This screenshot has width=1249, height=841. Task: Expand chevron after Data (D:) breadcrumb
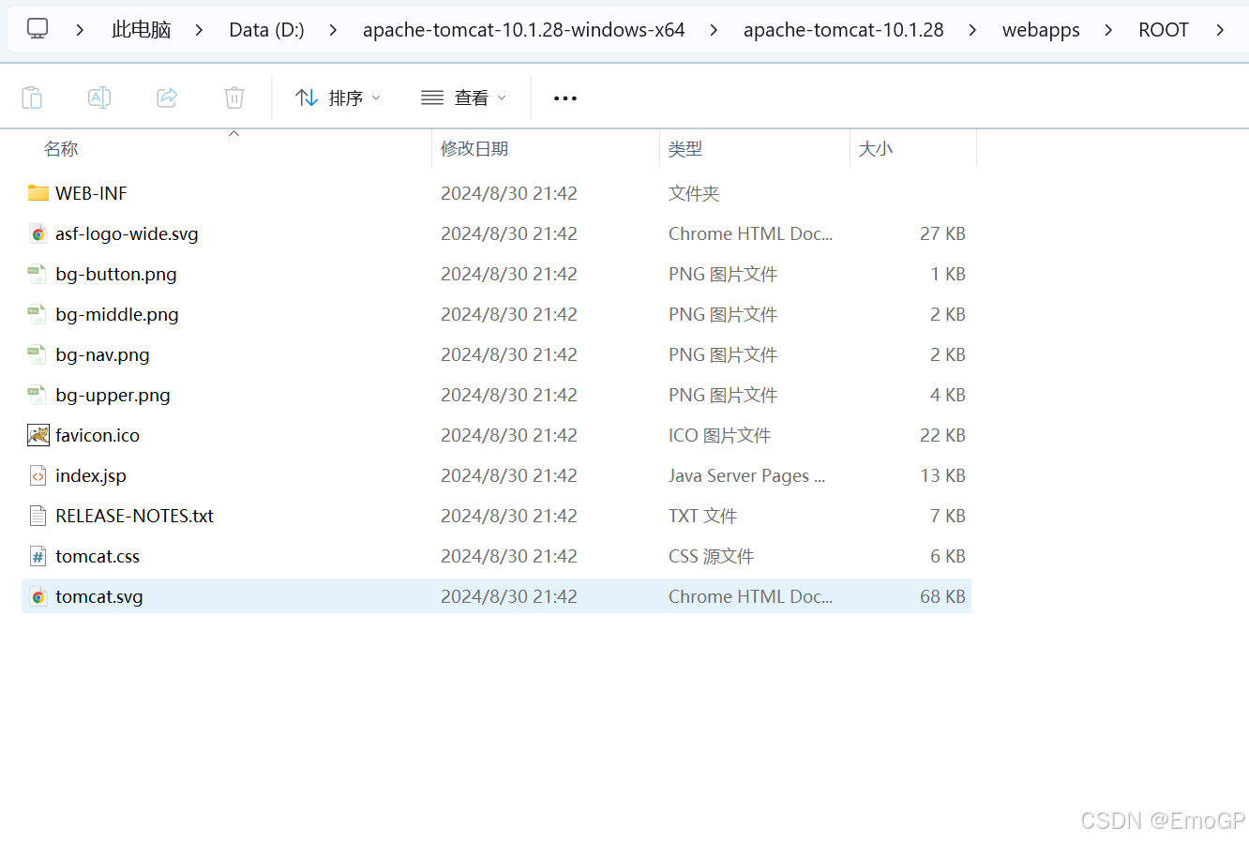click(x=333, y=30)
